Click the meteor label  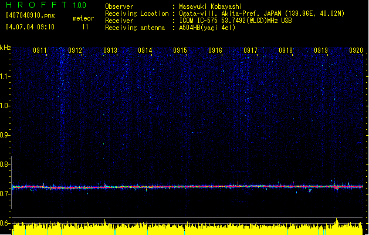pos(83,18)
